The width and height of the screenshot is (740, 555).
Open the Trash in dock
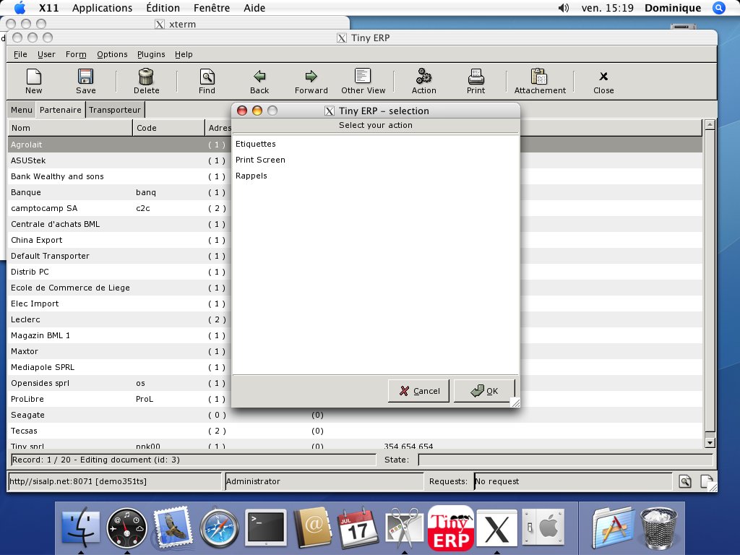tap(659, 528)
